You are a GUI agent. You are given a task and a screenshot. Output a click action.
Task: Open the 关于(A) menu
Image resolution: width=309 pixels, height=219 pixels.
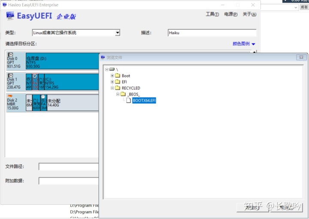pyautogui.click(x=249, y=14)
